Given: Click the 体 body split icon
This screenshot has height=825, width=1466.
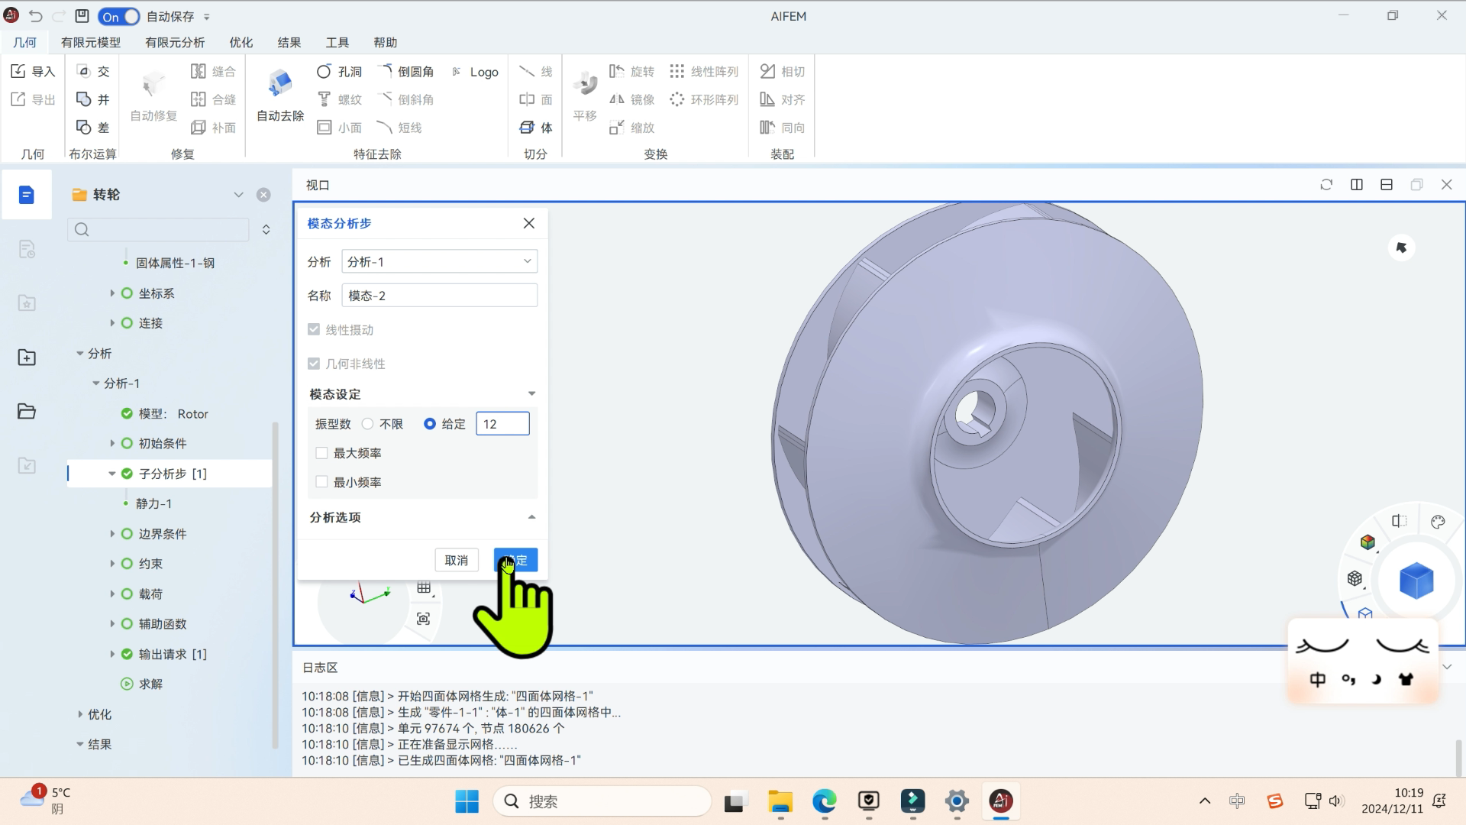Looking at the screenshot, I should pyautogui.click(x=528, y=127).
